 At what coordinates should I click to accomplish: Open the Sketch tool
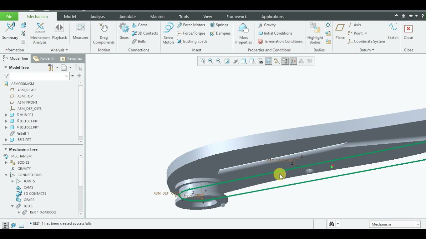393,31
